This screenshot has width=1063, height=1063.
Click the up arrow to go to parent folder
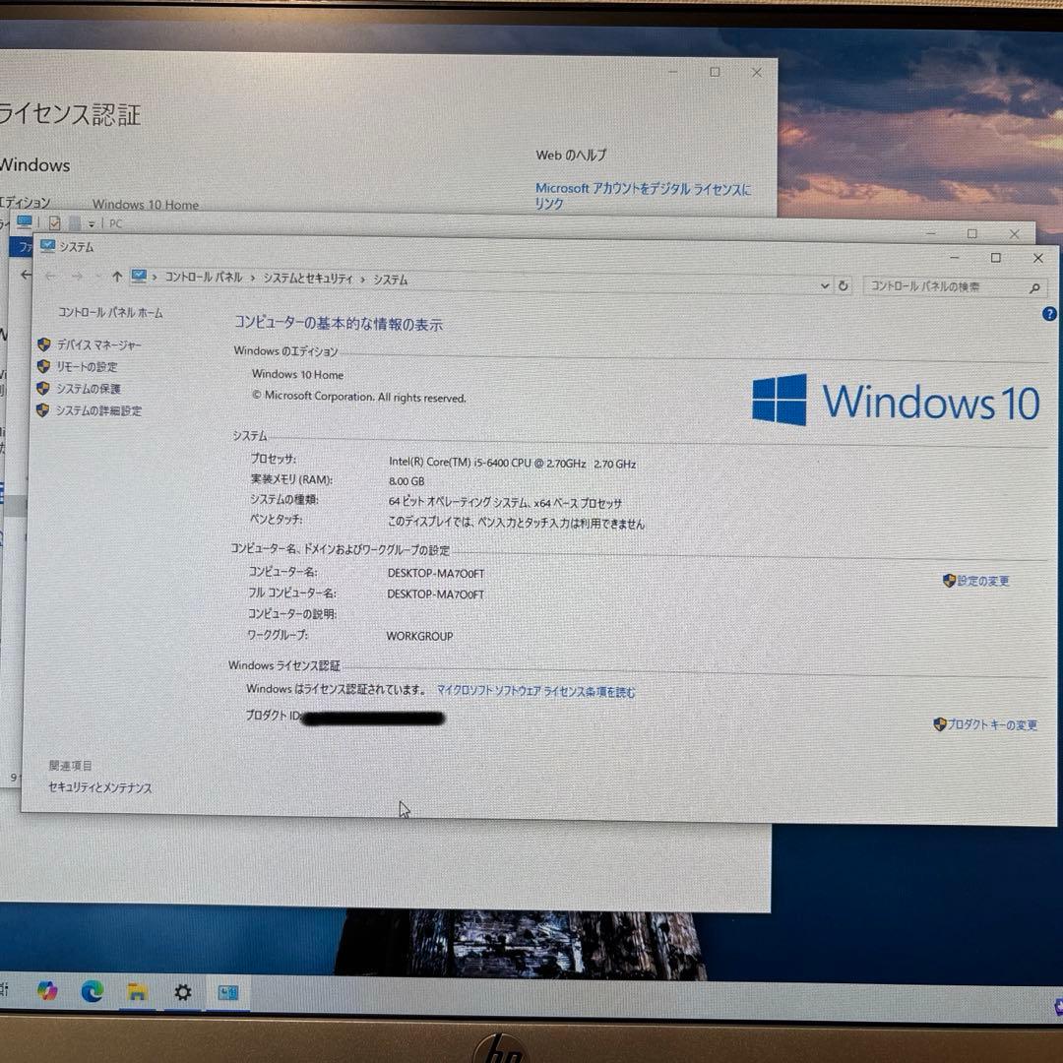[116, 278]
